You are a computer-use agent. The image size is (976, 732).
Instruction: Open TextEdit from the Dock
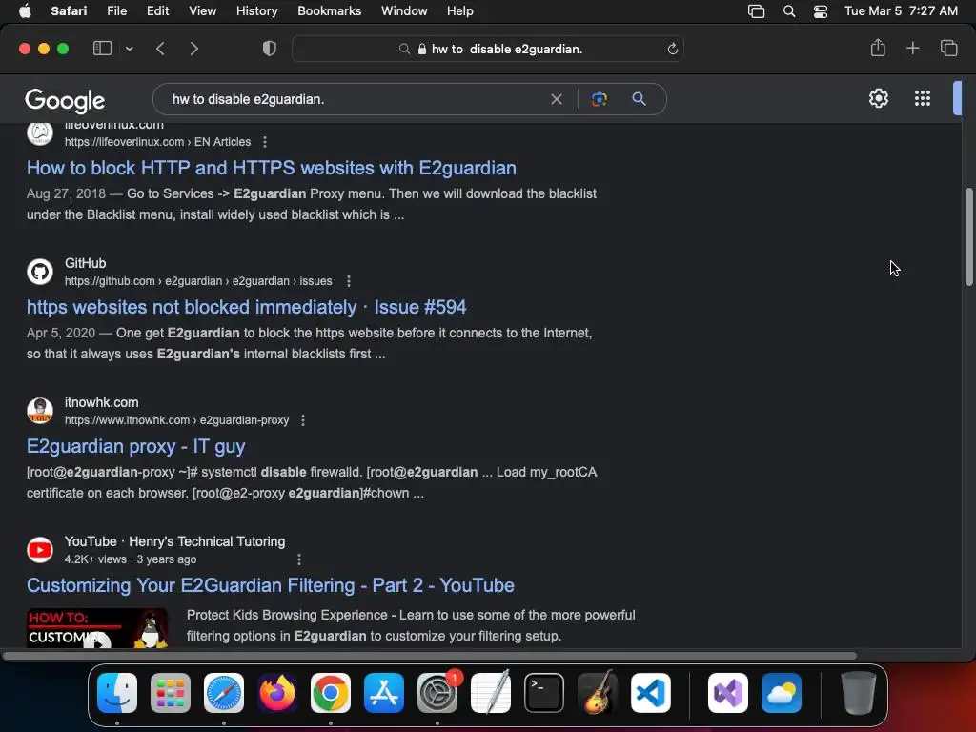(491, 692)
